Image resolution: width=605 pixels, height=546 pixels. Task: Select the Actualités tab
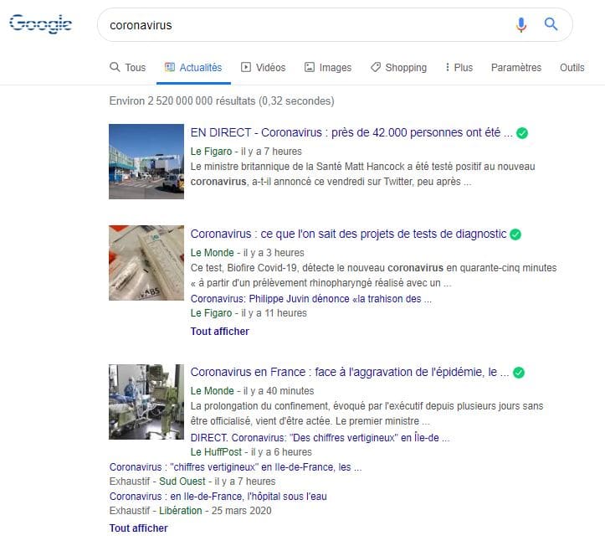tap(193, 68)
